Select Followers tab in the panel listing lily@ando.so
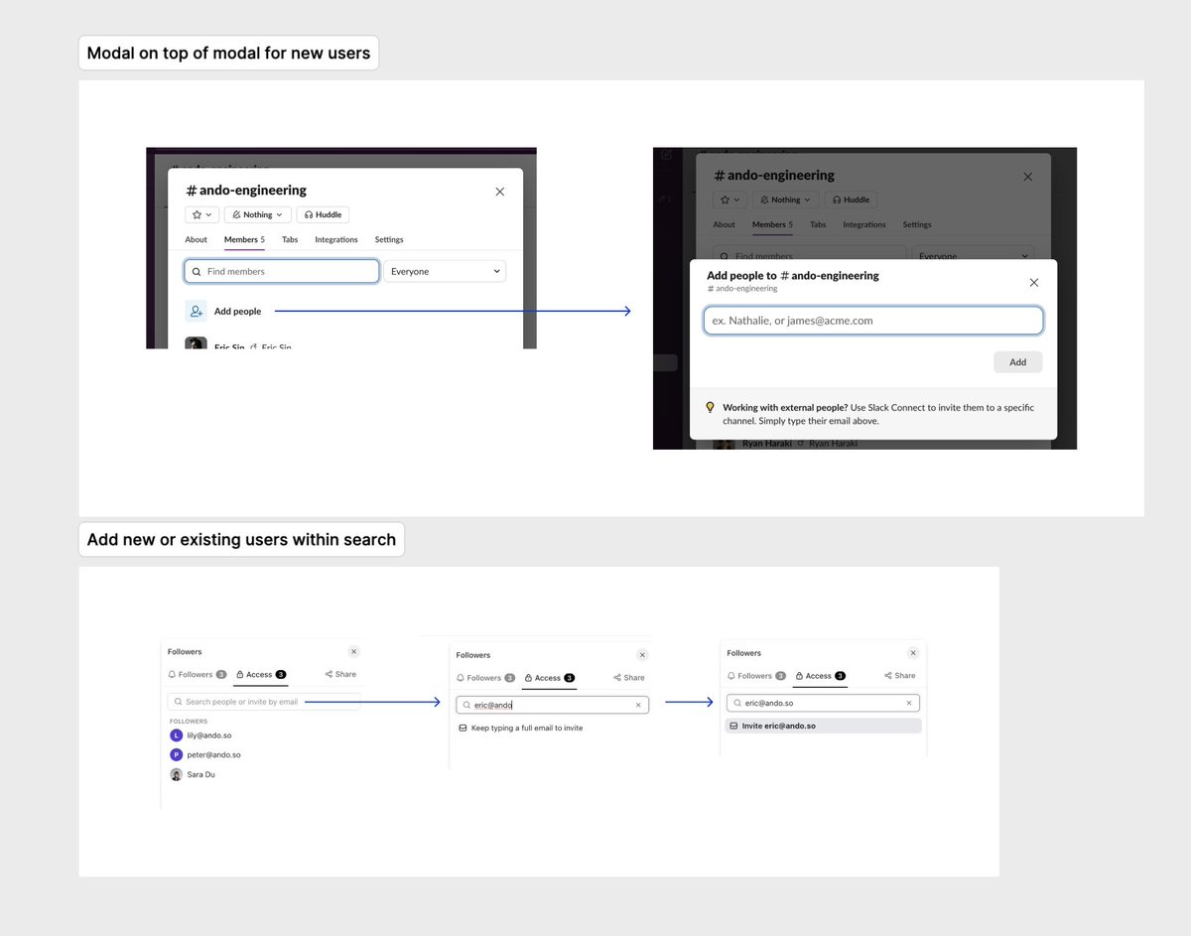Screen dimensions: 1191x936 (x=198, y=674)
